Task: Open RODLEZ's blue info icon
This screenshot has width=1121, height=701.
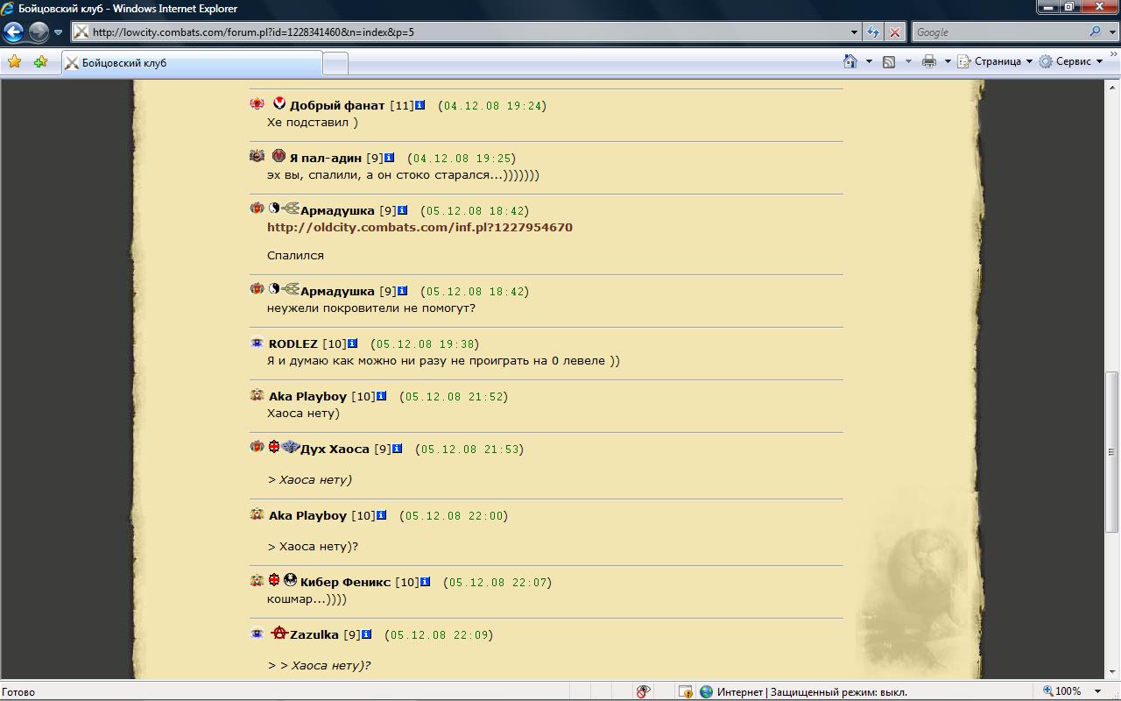Action: pyautogui.click(x=353, y=343)
